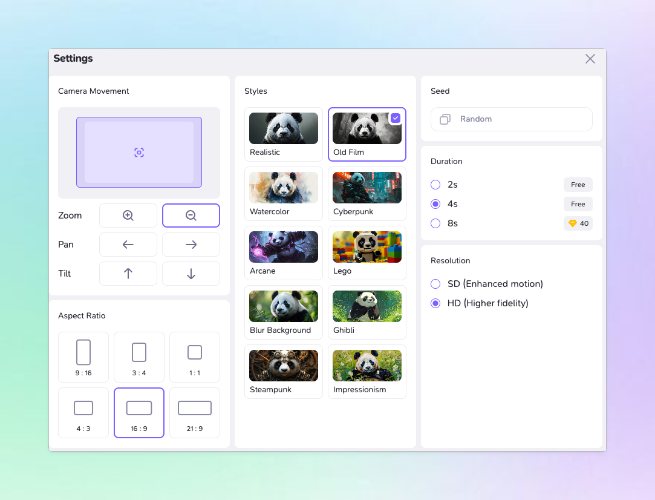
Task: Choose the 1:1 aspect ratio
Action: click(195, 357)
